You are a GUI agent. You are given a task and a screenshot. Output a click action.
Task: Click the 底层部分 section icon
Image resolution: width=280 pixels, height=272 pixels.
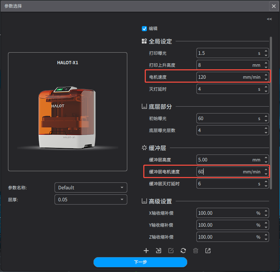144,106
